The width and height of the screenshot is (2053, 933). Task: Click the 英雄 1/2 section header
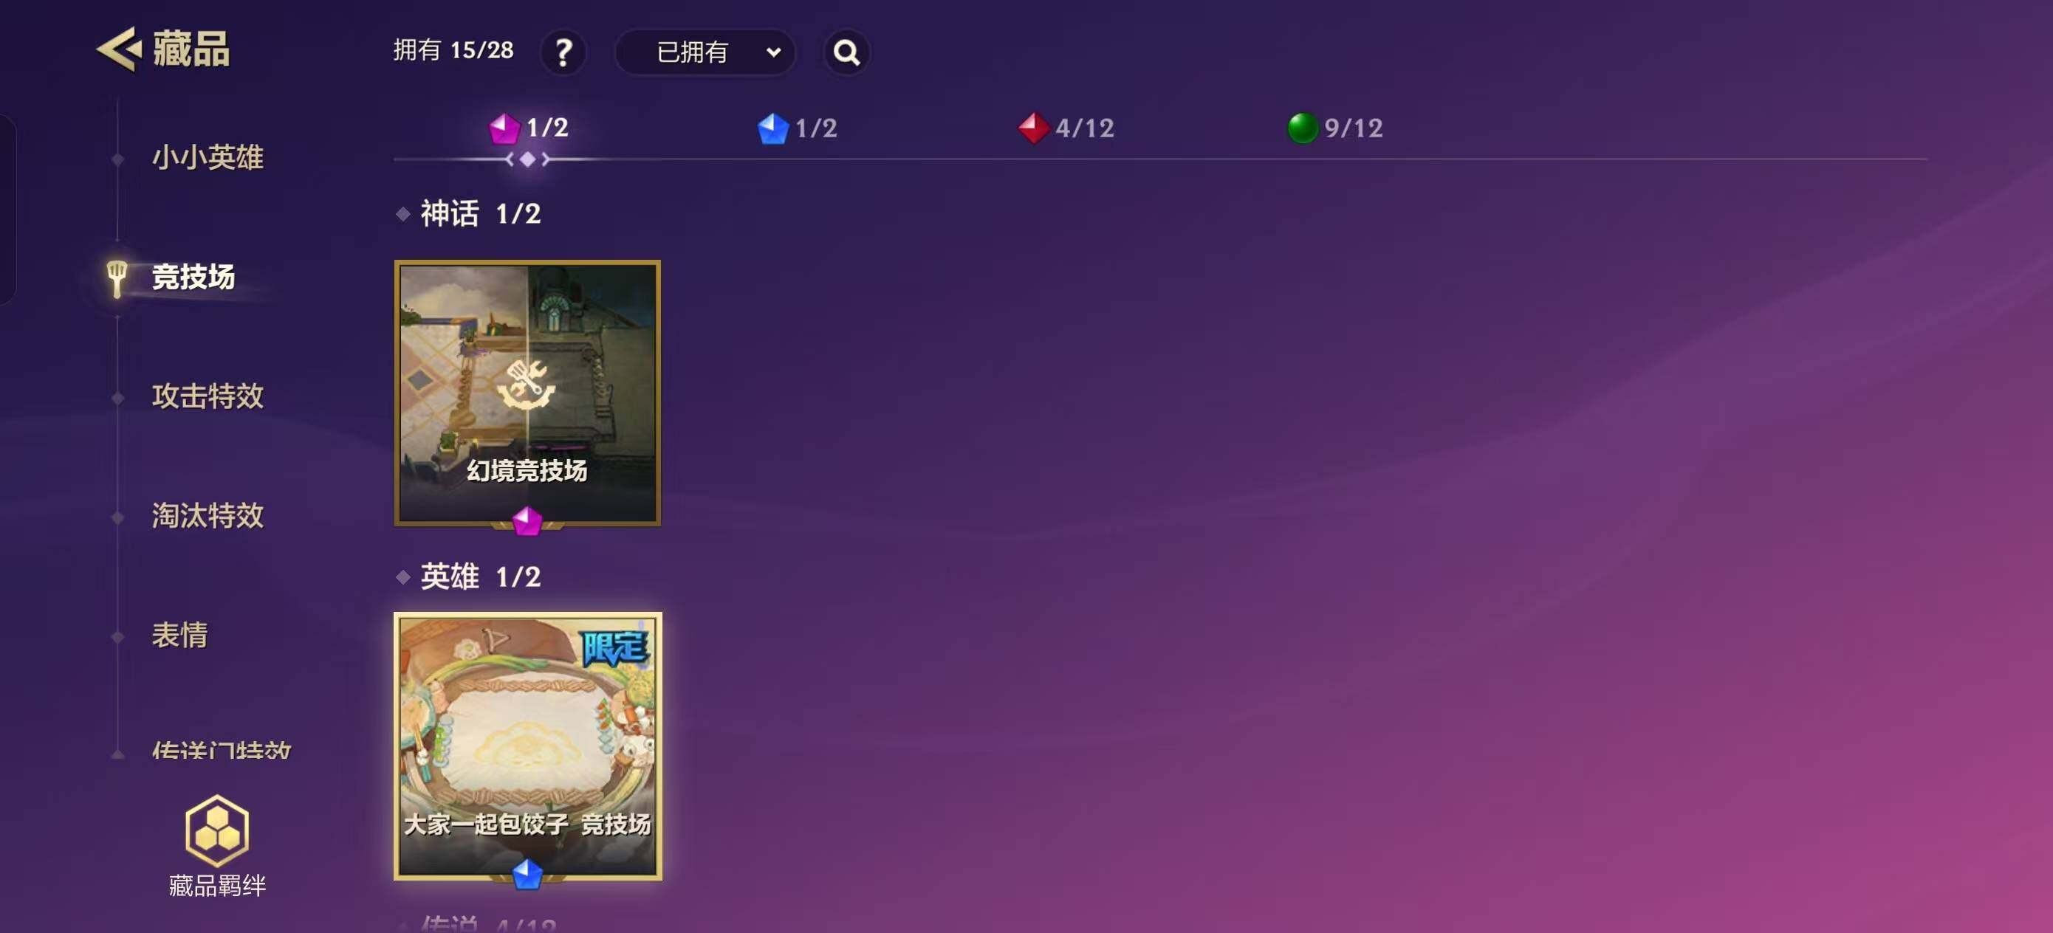(480, 576)
